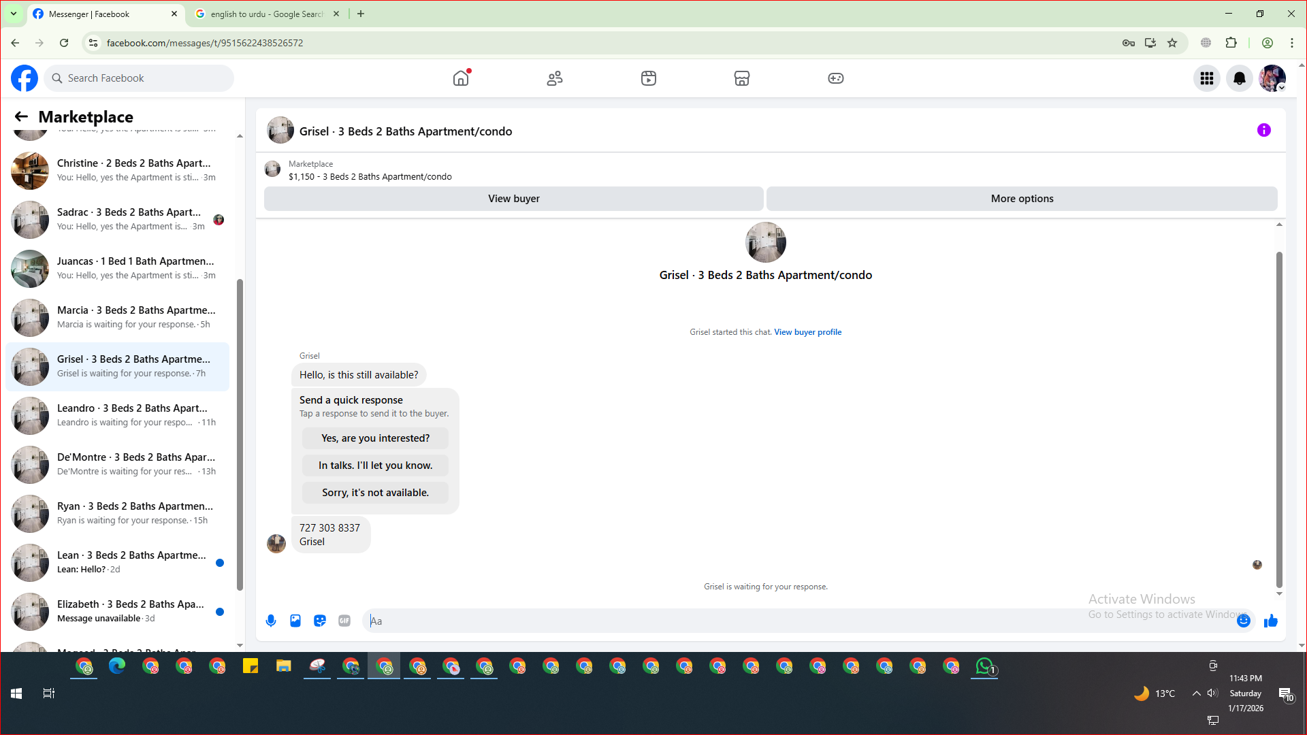Go back from Marketplace chat list
This screenshot has width=1307, height=735.
(21, 117)
